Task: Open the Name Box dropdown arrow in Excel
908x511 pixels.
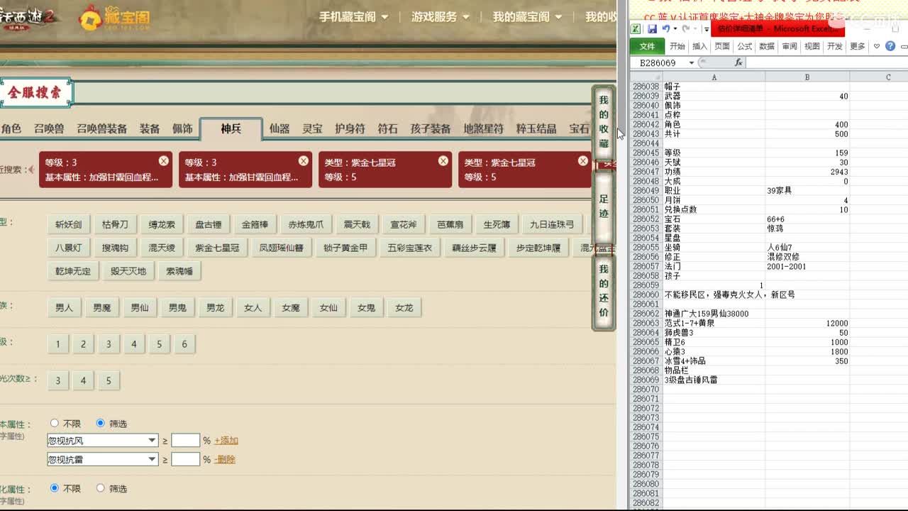Action: click(x=692, y=63)
